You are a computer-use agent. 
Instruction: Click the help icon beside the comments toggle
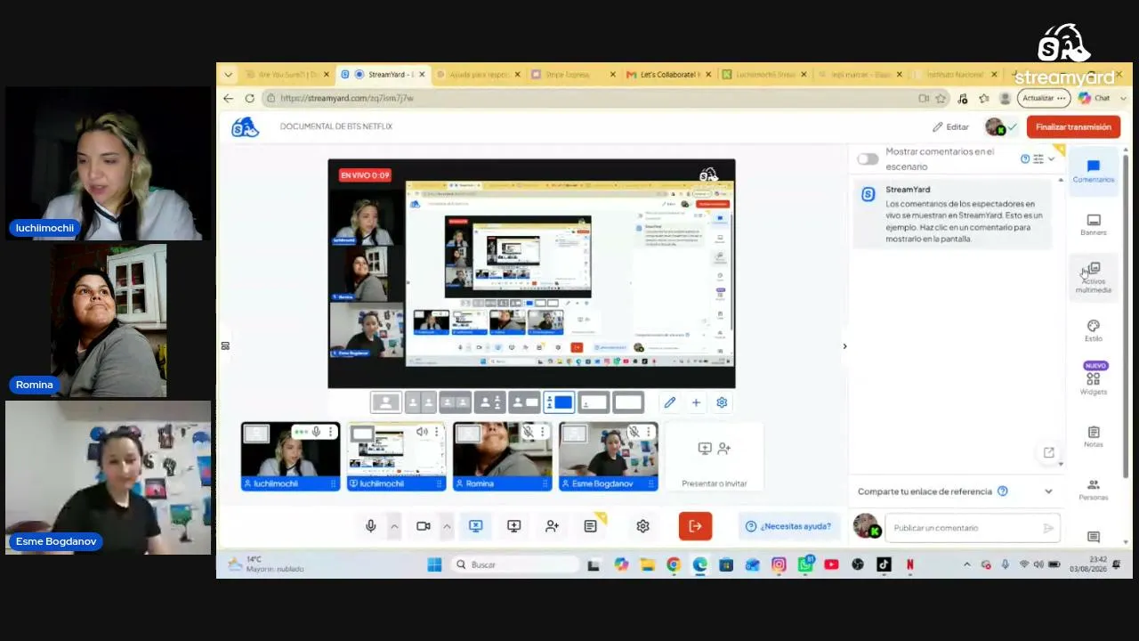coord(1025,158)
